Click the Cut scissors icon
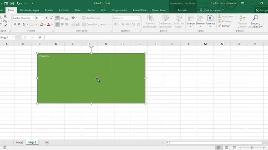The width and height of the screenshot is (268, 150). pos(5,16)
